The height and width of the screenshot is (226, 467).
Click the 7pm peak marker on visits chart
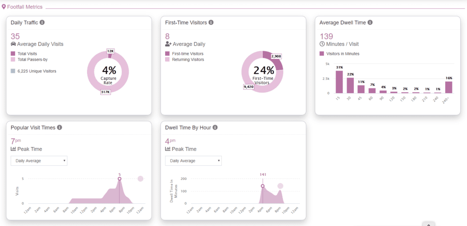(119, 179)
